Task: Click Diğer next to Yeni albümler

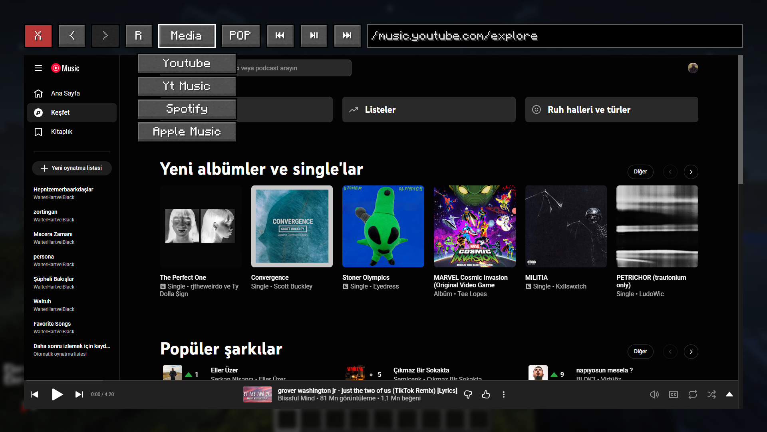Action: point(640,172)
